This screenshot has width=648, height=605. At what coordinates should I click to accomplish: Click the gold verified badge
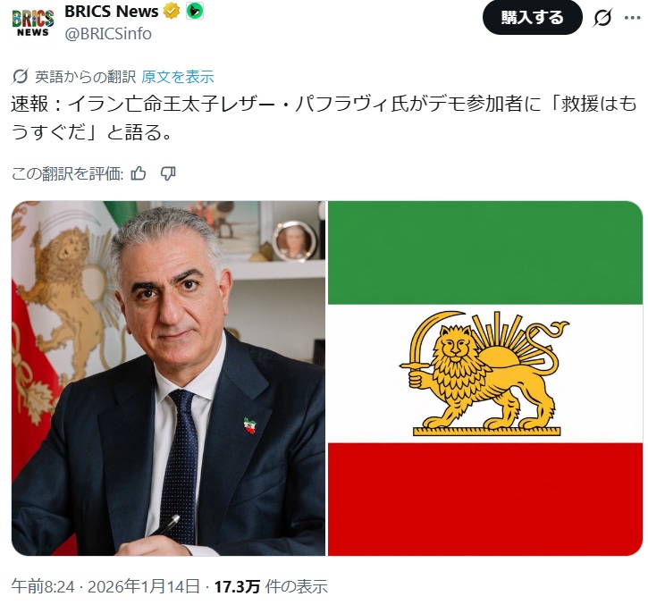171,12
